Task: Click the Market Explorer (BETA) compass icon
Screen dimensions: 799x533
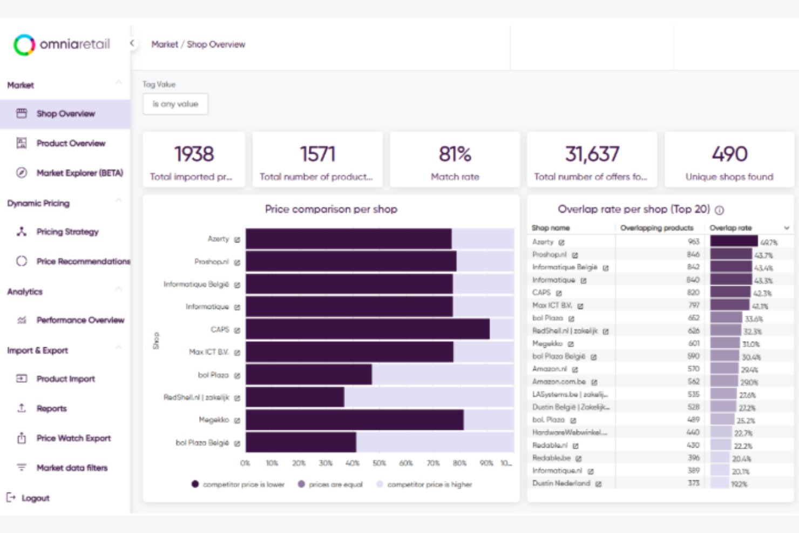Action: tap(22, 173)
